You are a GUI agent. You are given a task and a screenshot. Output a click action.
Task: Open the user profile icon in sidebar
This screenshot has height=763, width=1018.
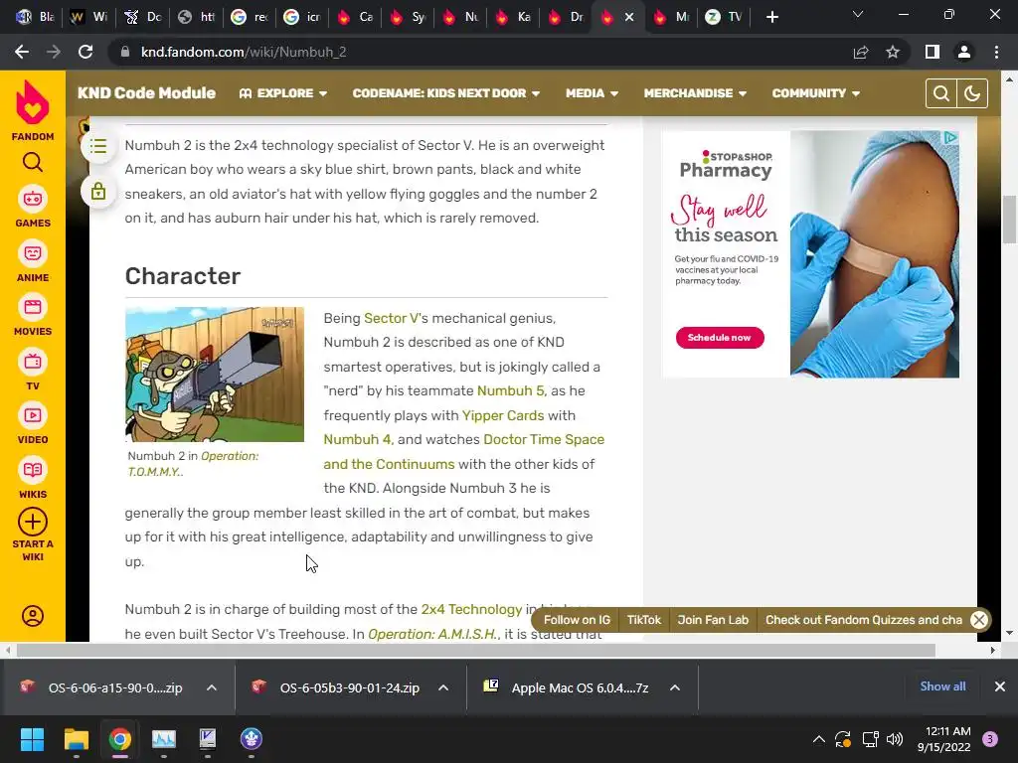click(x=33, y=616)
